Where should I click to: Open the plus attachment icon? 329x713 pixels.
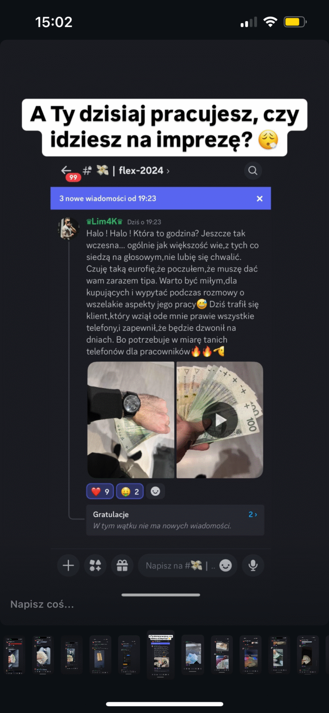68,565
